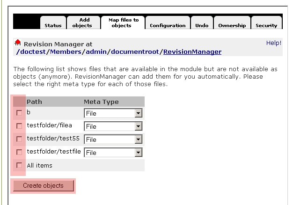Click the red home icon beside Revision Manager
293x205 pixels.
tap(18, 43)
